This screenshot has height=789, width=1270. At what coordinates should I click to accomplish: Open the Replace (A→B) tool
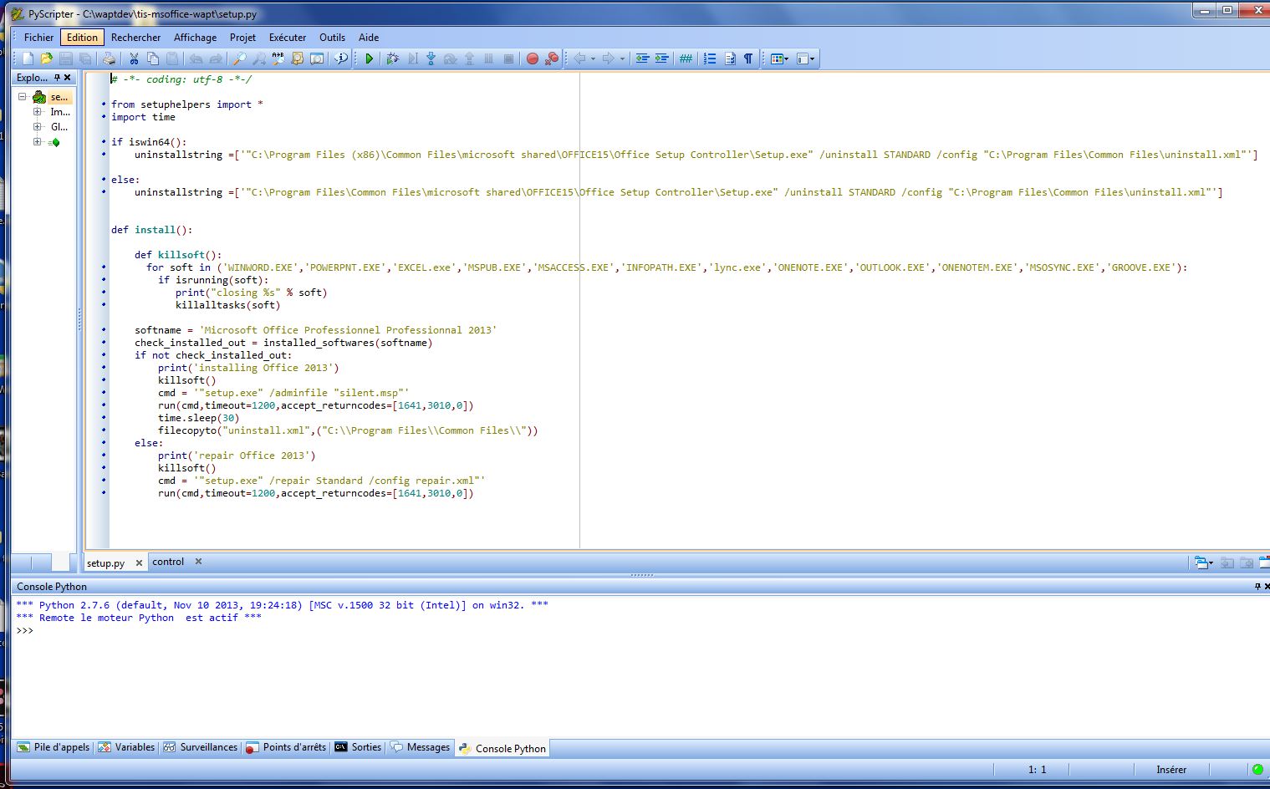point(278,59)
